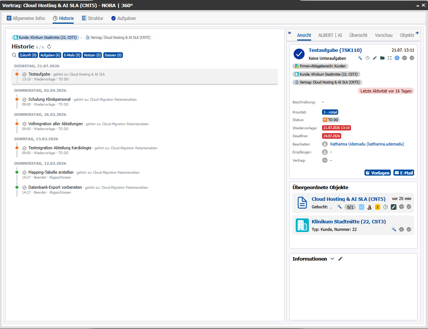428x329 pixels.
Task: Click the check circle in Cloud Hosting card
Action: [x=408, y=207]
